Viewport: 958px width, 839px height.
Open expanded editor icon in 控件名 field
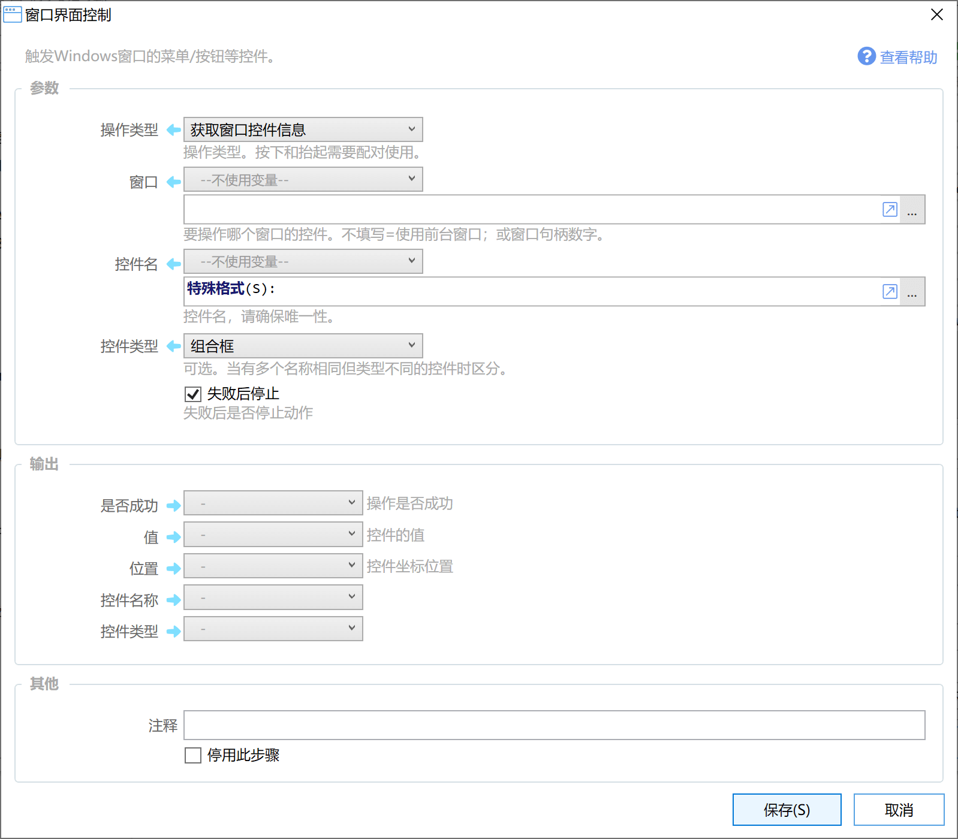click(x=890, y=291)
